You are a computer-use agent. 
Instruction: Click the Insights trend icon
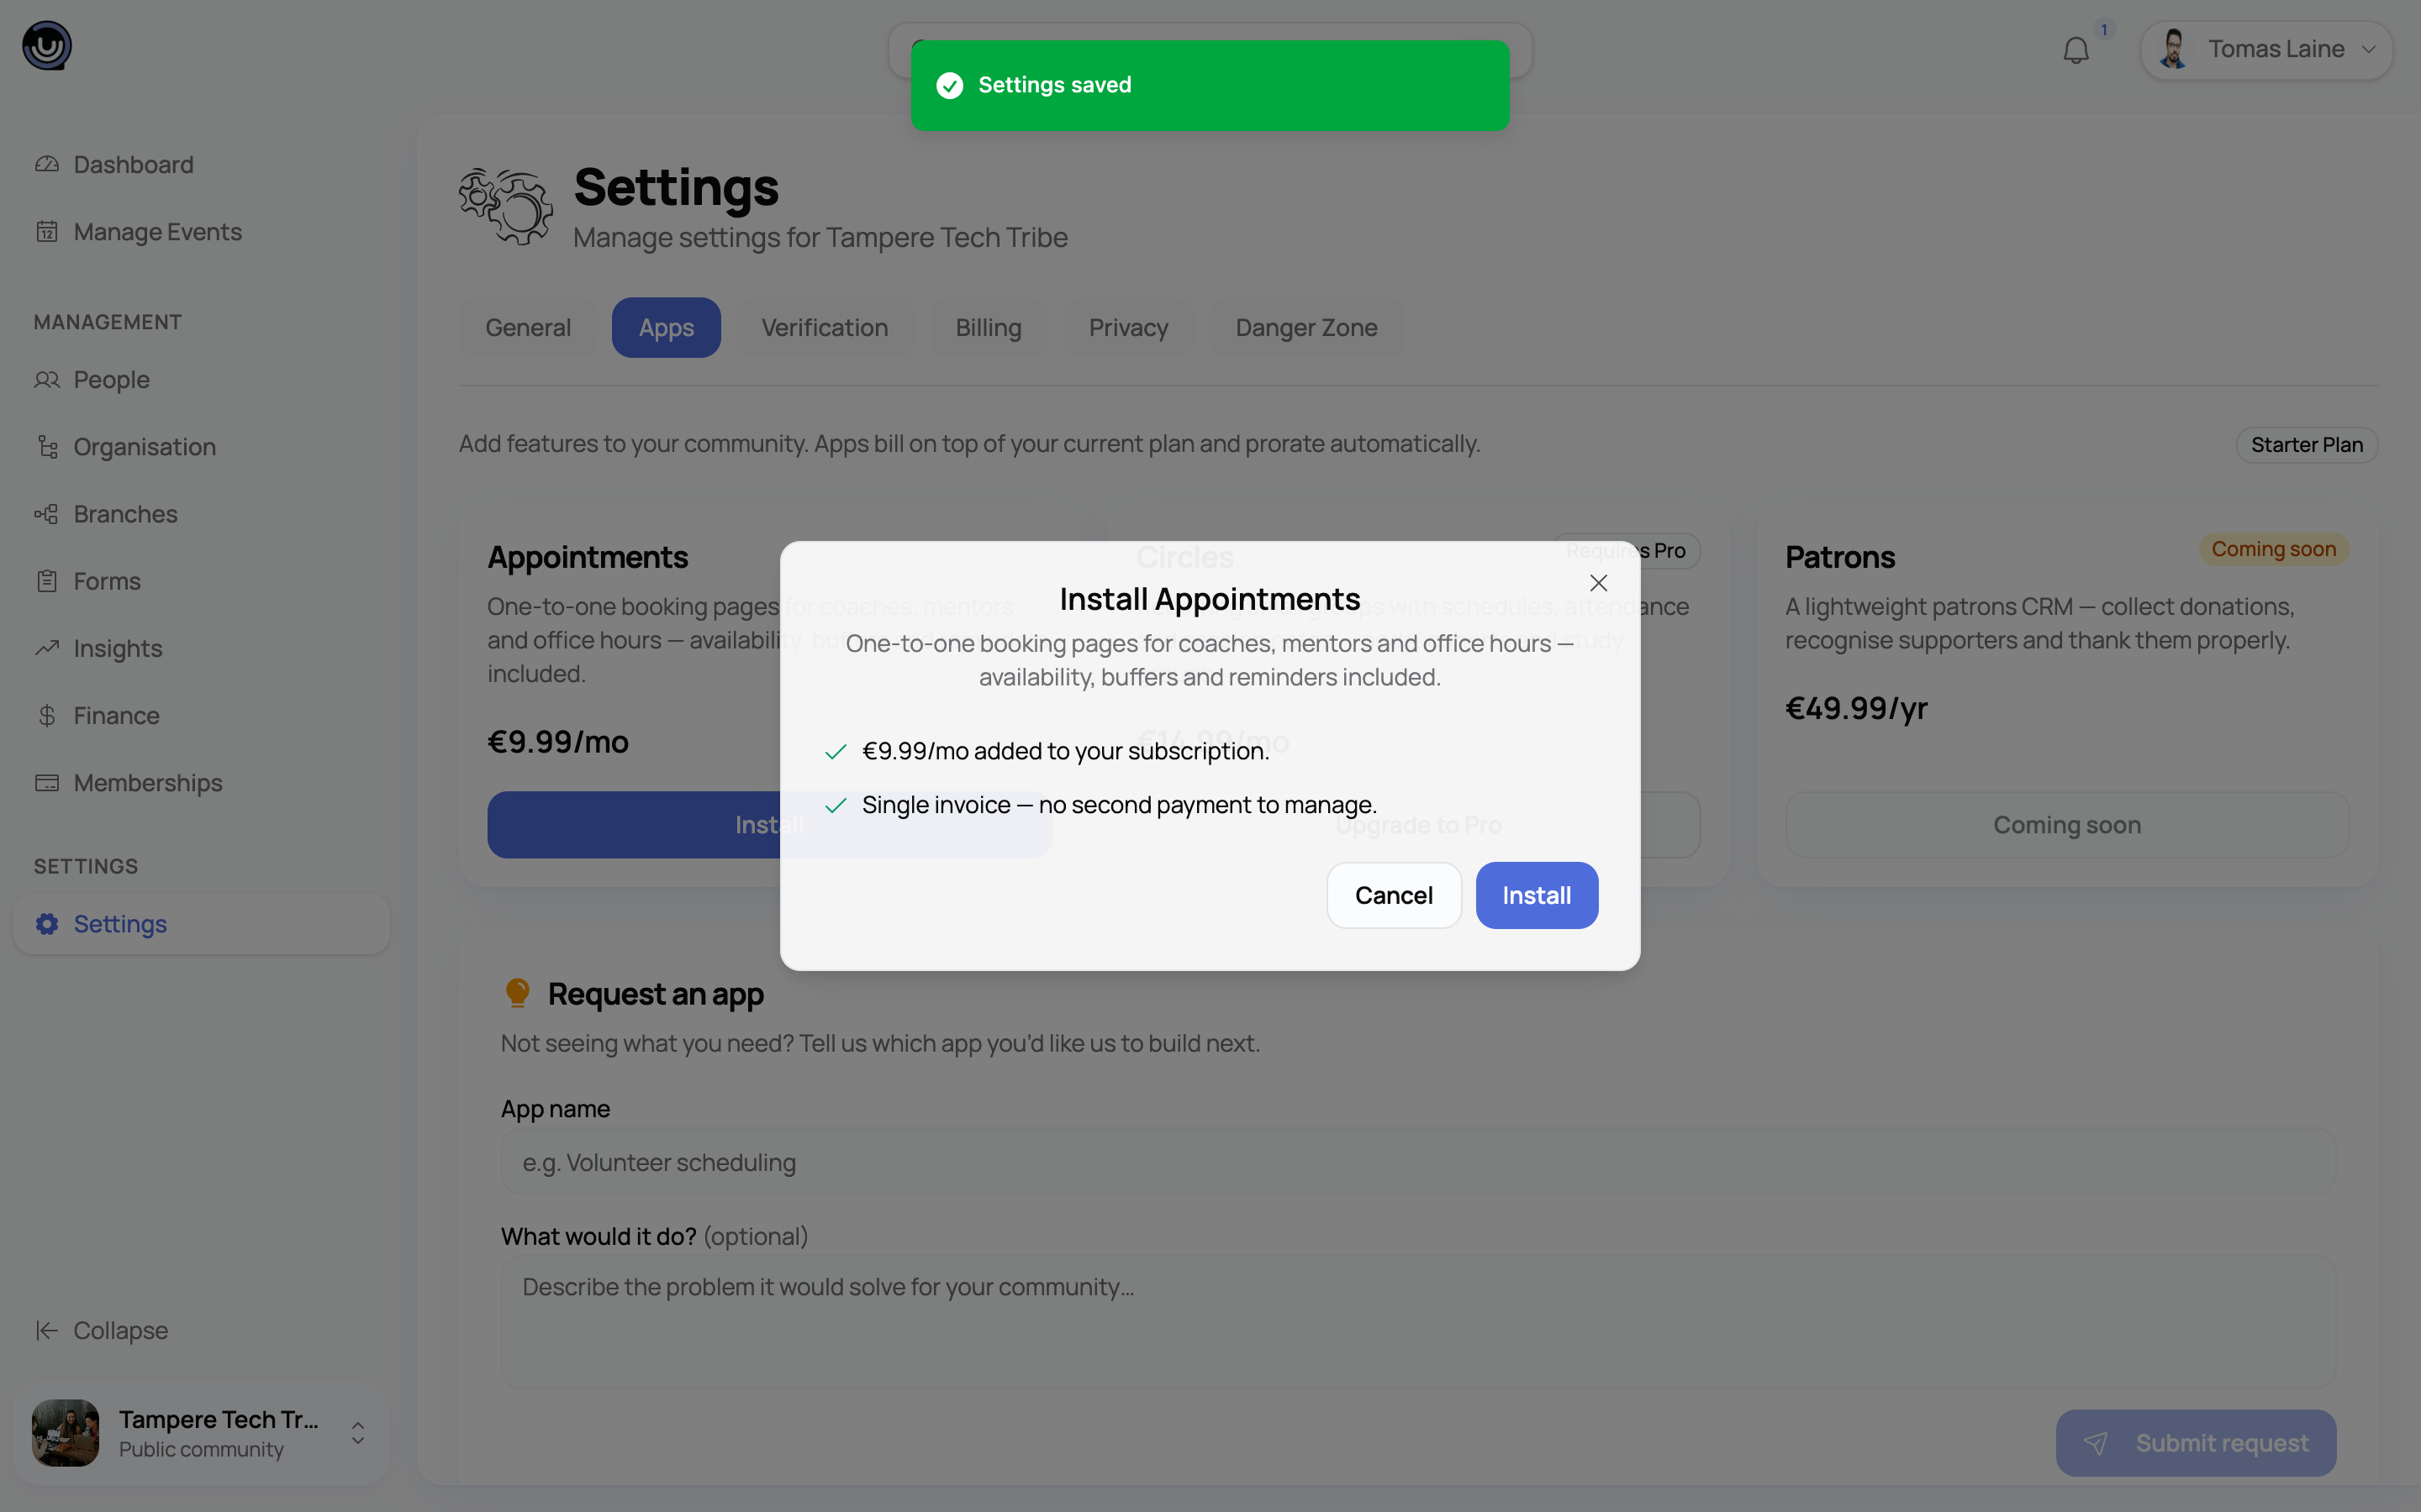click(x=47, y=648)
